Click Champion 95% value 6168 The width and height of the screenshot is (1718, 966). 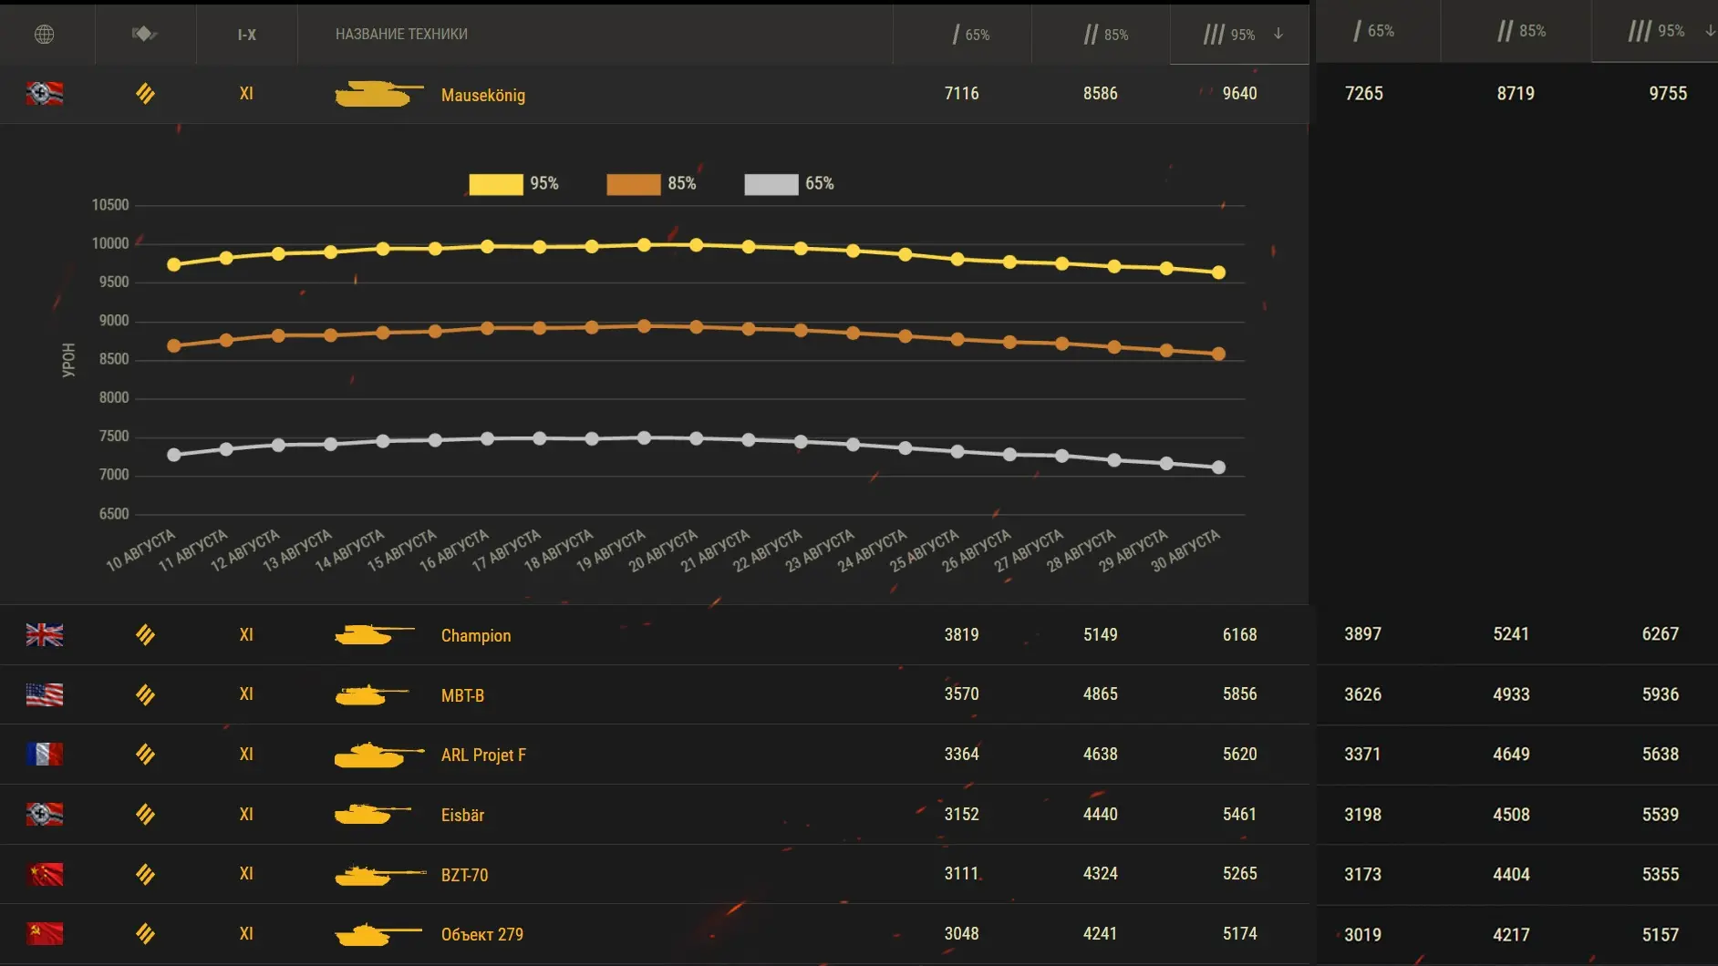pyautogui.click(x=1239, y=635)
